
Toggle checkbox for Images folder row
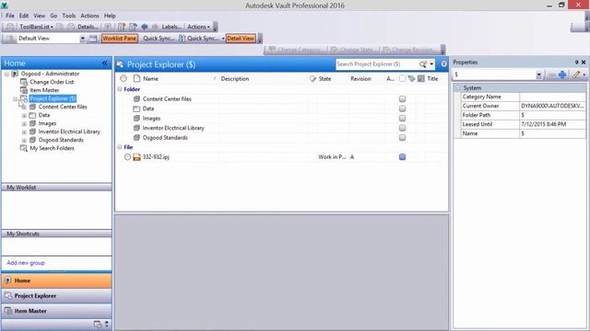[x=402, y=119]
